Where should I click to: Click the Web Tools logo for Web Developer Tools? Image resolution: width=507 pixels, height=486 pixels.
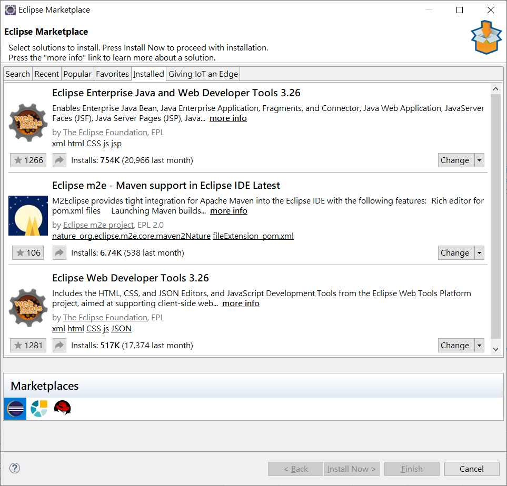28,308
